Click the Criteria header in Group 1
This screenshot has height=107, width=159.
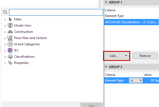point(110,10)
